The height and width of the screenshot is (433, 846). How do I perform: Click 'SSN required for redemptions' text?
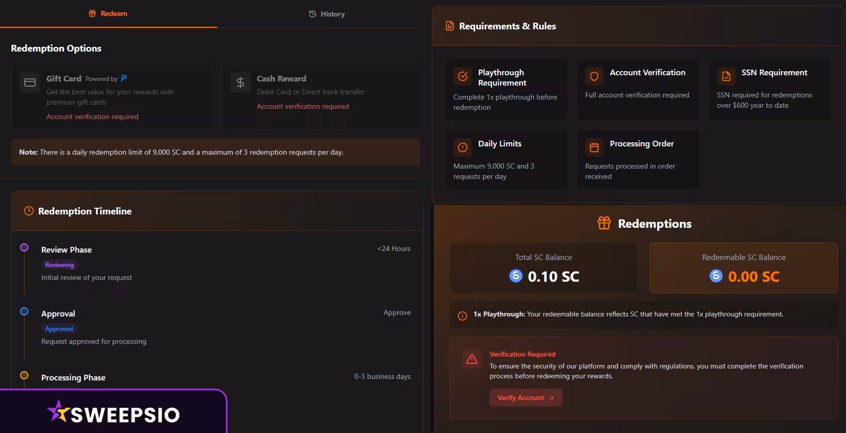point(764,95)
